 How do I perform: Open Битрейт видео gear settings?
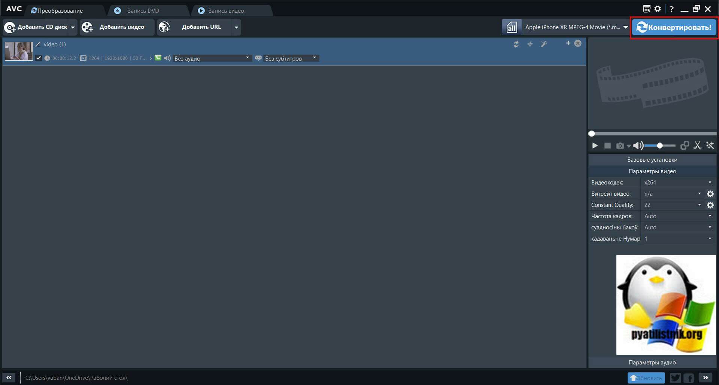click(x=710, y=194)
